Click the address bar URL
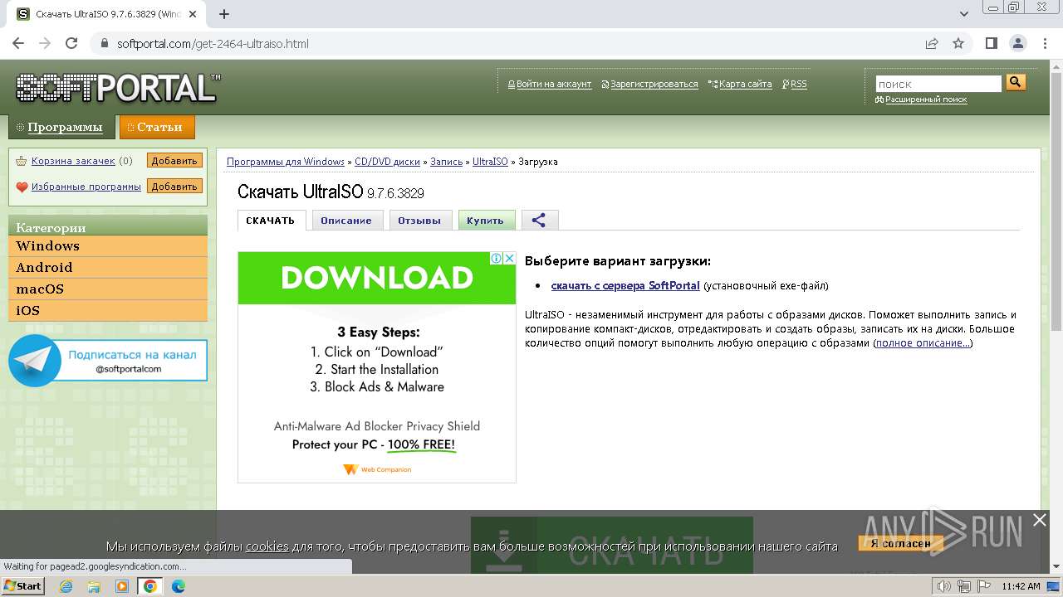The height and width of the screenshot is (597, 1063). click(x=213, y=44)
